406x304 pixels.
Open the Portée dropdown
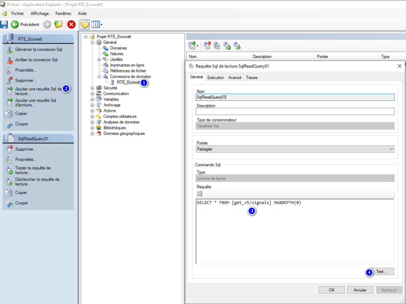[x=295, y=149]
